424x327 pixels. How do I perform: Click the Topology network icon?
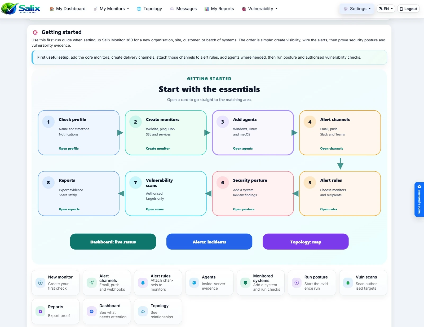pos(143,311)
